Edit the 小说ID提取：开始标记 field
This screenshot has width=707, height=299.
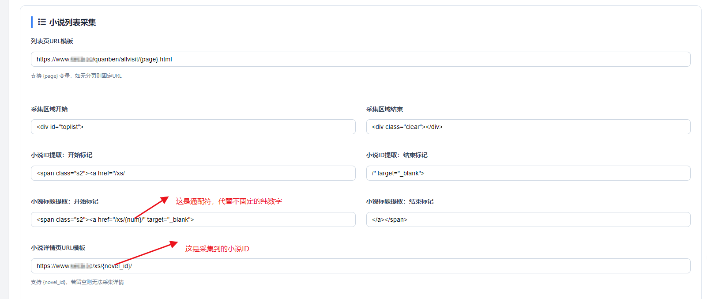pos(193,173)
